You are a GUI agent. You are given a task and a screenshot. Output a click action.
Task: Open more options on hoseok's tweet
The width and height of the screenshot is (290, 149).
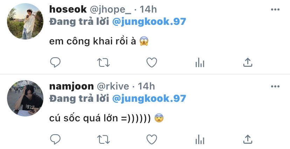(275, 9)
